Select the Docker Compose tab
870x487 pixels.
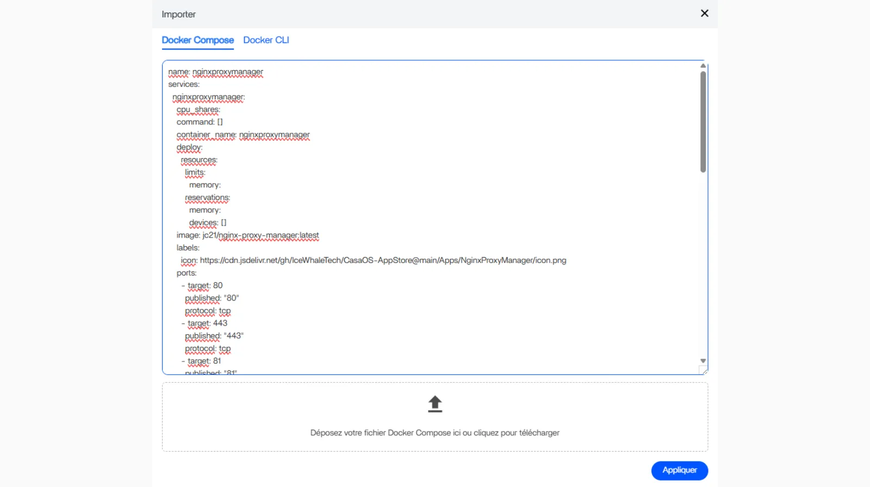(197, 40)
